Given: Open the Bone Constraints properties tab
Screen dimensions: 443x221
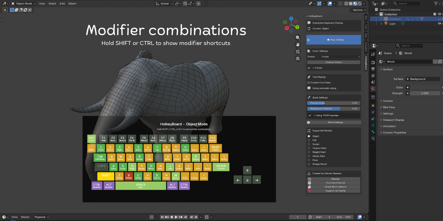Looking at the screenshot, I should tap(373, 138).
